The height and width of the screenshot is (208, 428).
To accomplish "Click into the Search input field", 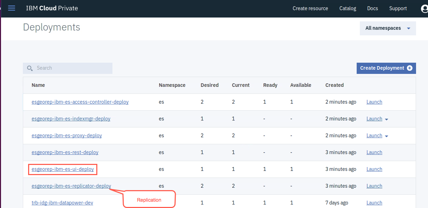I will [x=68, y=68].
